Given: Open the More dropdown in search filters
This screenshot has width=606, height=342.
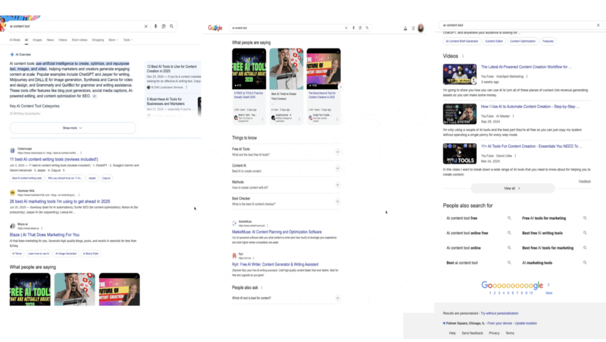Looking at the screenshot, I should point(112,40).
